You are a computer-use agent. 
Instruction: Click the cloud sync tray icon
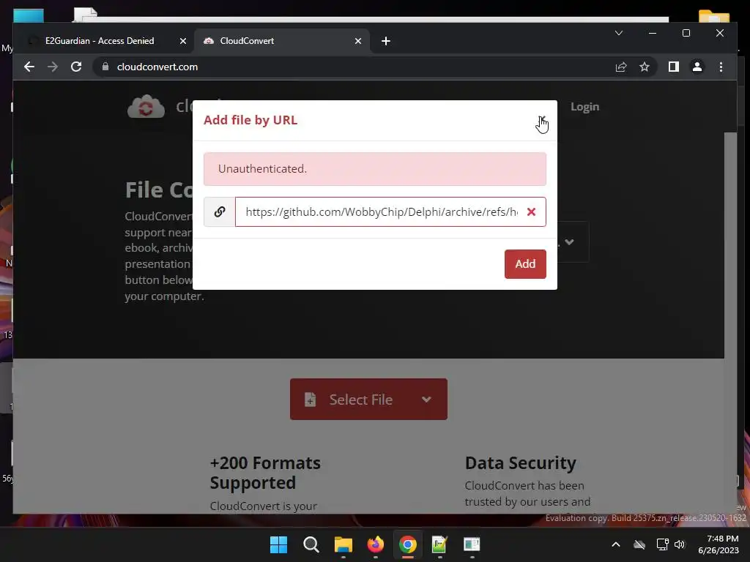click(639, 544)
